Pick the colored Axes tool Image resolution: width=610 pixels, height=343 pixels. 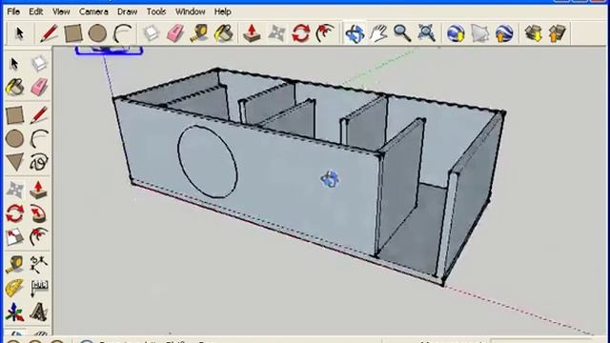point(14,313)
